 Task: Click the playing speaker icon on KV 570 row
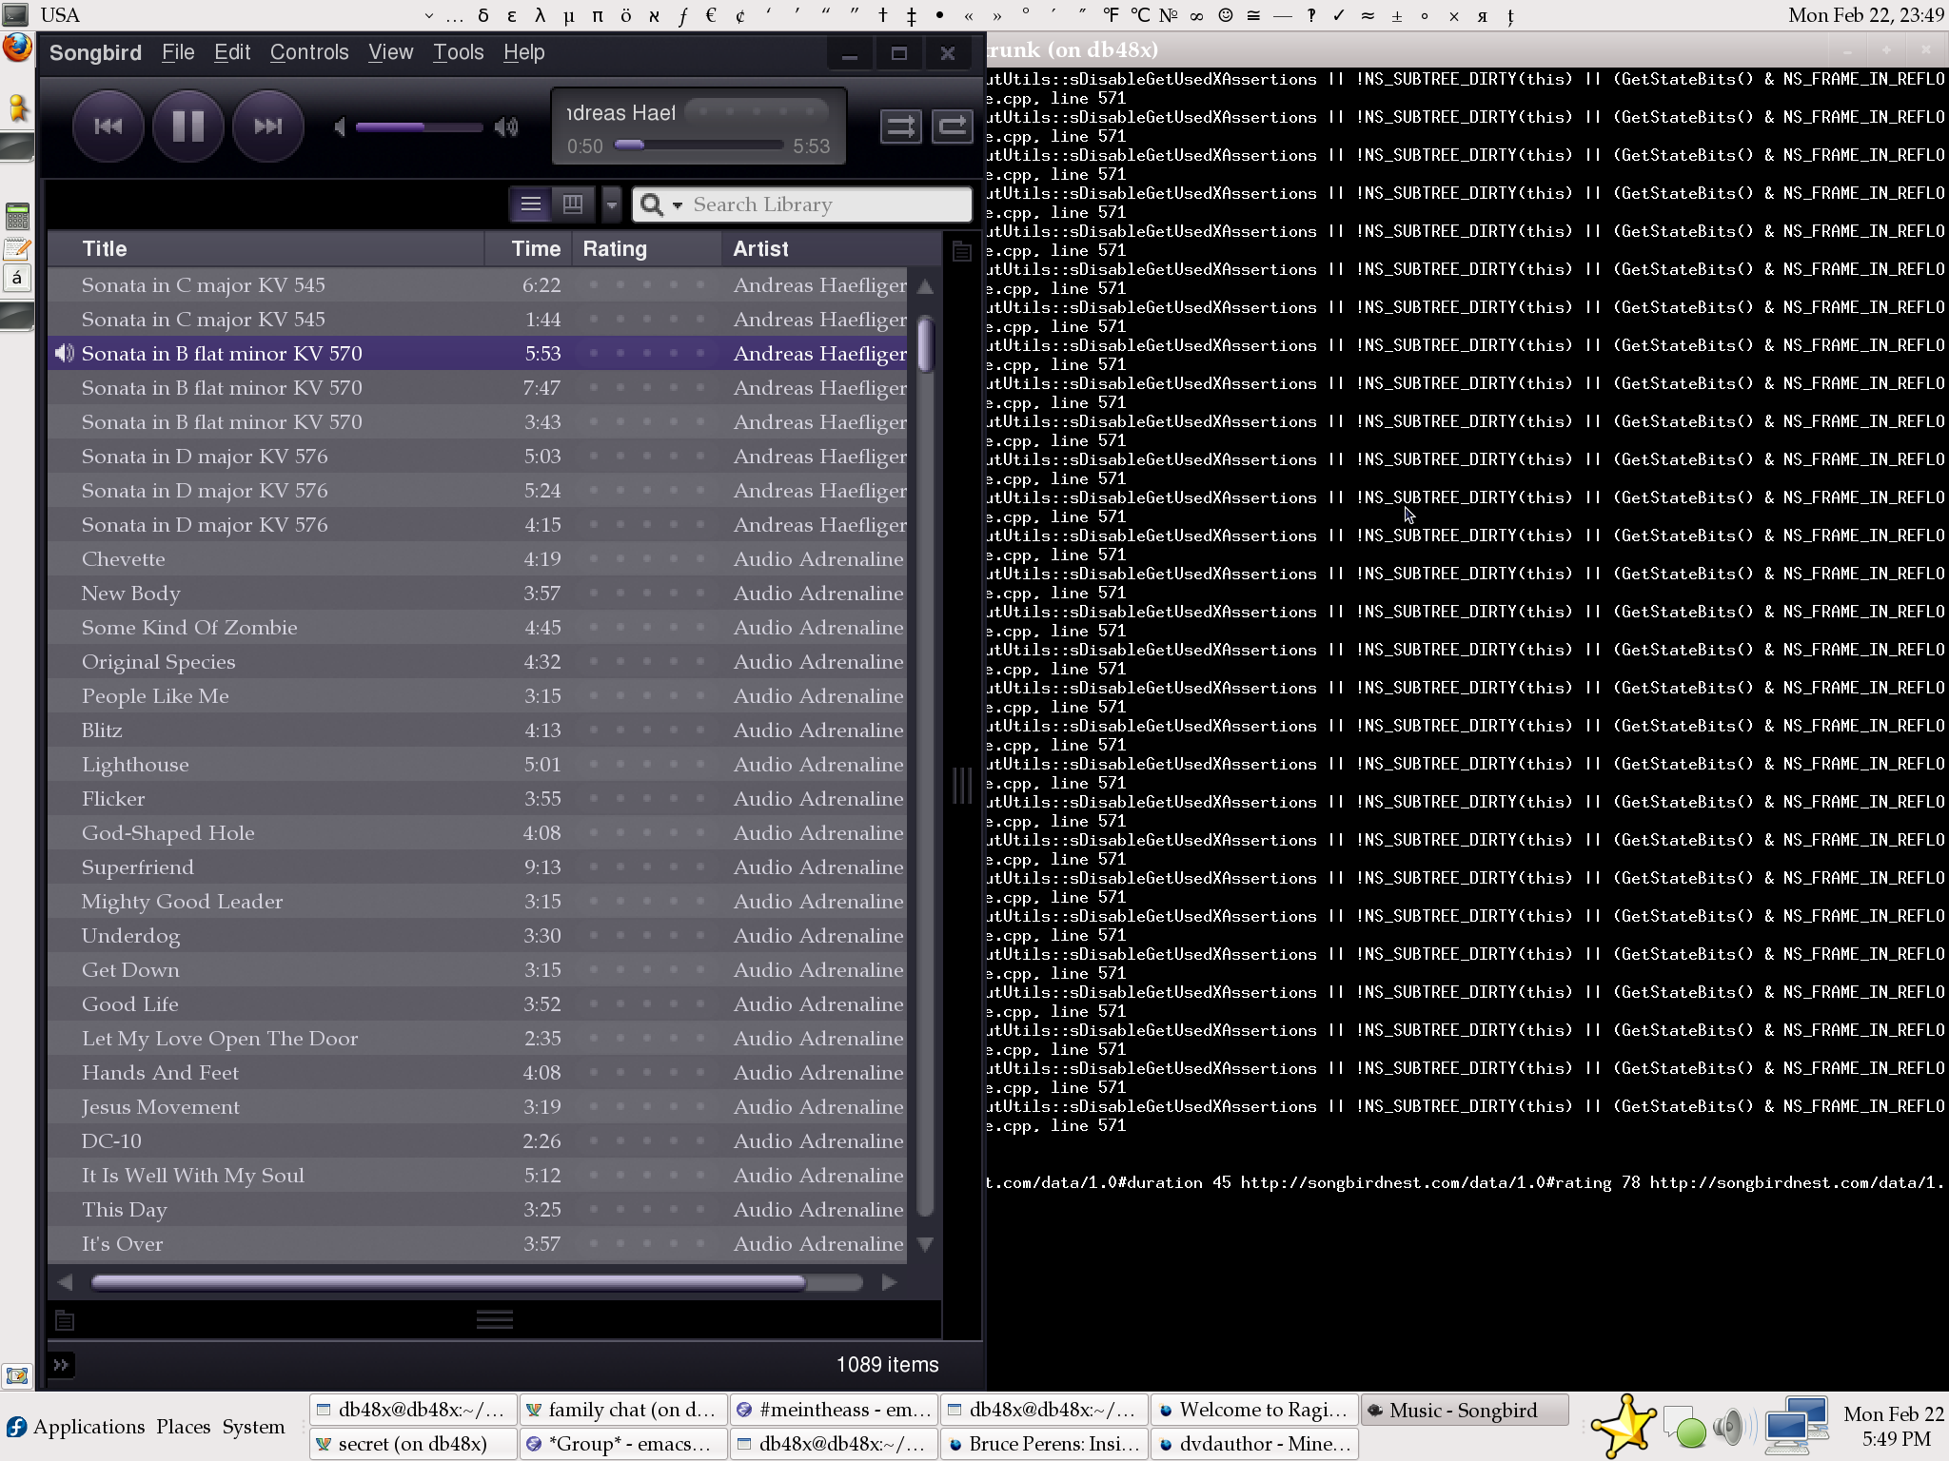pos(65,354)
